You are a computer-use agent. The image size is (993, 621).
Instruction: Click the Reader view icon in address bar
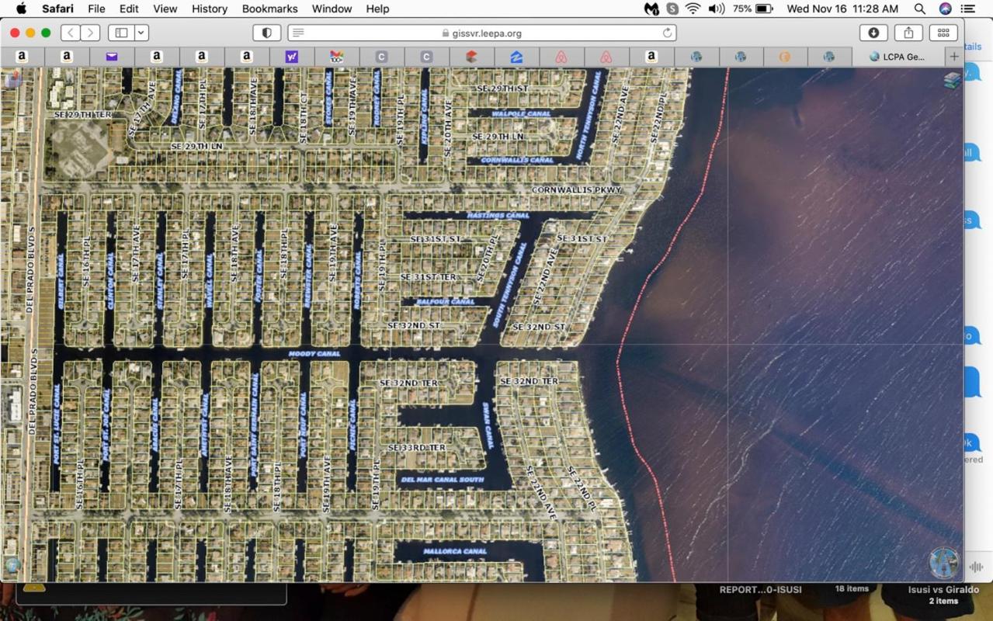pyautogui.click(x=298, y=33)
